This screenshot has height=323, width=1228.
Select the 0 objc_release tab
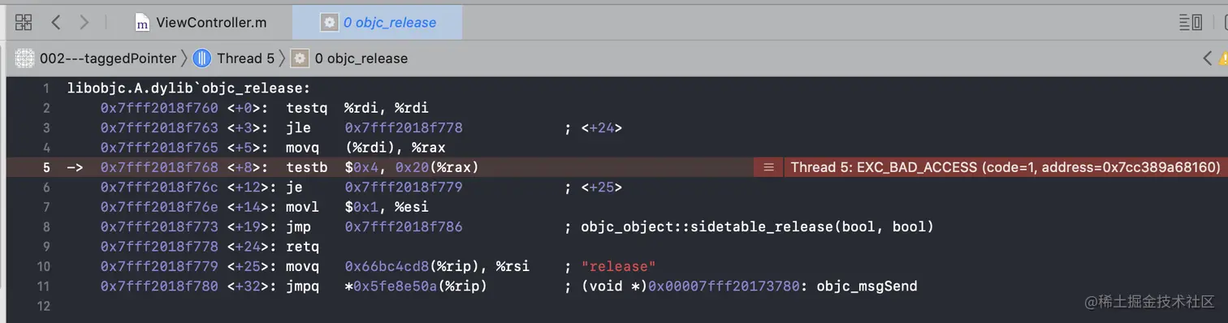[378, 23]
